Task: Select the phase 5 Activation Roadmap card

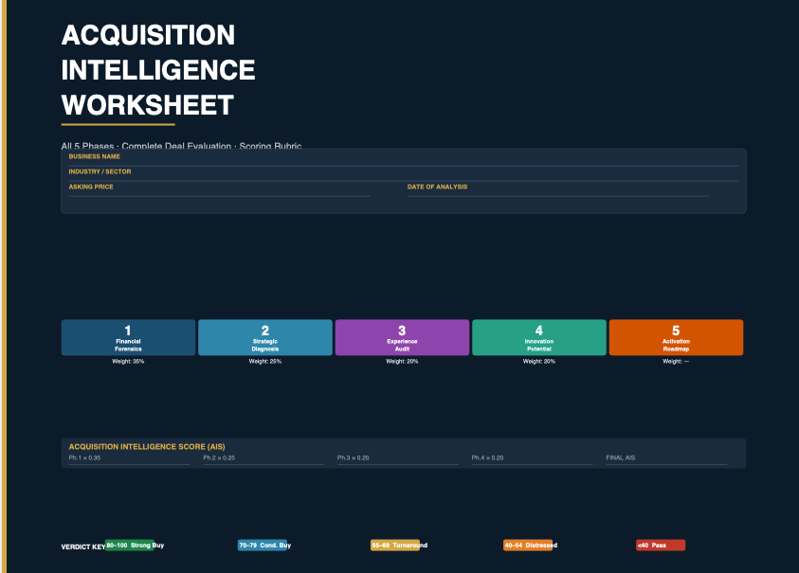Action: pos(676,337)
